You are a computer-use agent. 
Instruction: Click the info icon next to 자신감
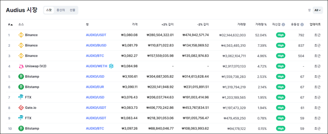(x=283, y=25)
